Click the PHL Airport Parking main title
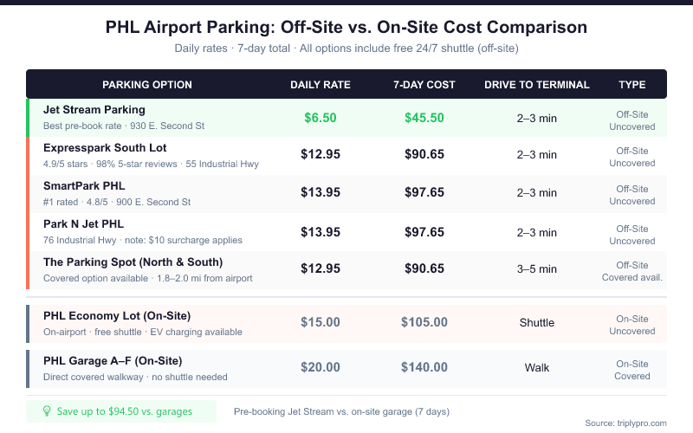 coord(346,27)
